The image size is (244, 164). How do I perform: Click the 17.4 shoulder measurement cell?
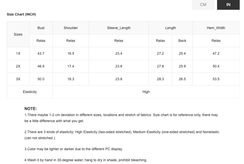[x=71, y=66]
